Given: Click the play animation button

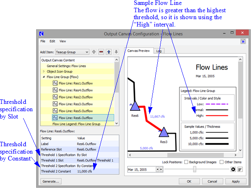Looking at the screenshot, I should [233, 169].
